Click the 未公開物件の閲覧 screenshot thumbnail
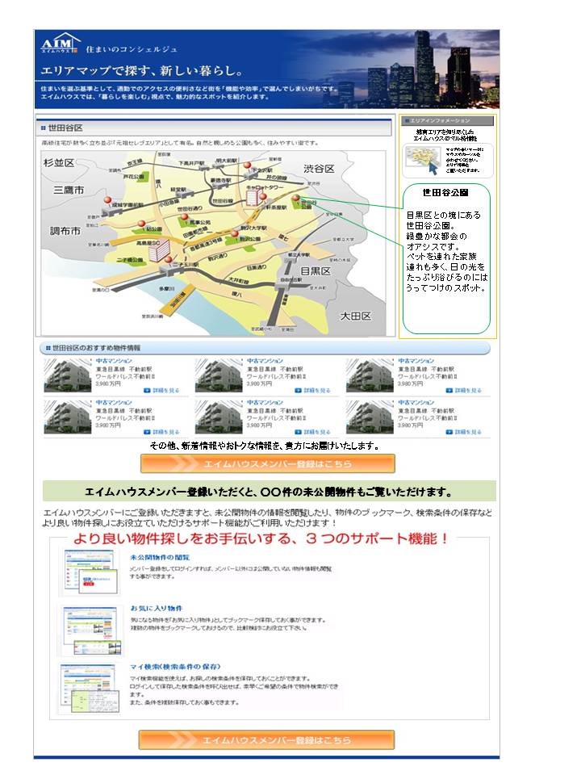This screenshot has height=775, width=581. (90, 572)
